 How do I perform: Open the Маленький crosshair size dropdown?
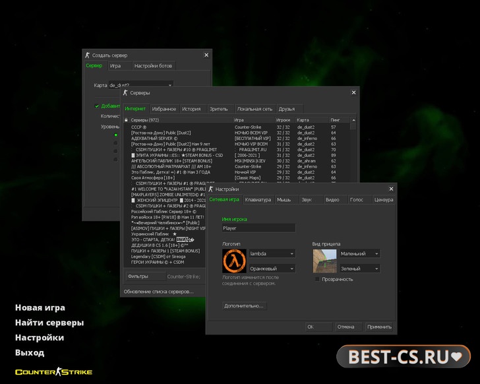click(360, 253)
